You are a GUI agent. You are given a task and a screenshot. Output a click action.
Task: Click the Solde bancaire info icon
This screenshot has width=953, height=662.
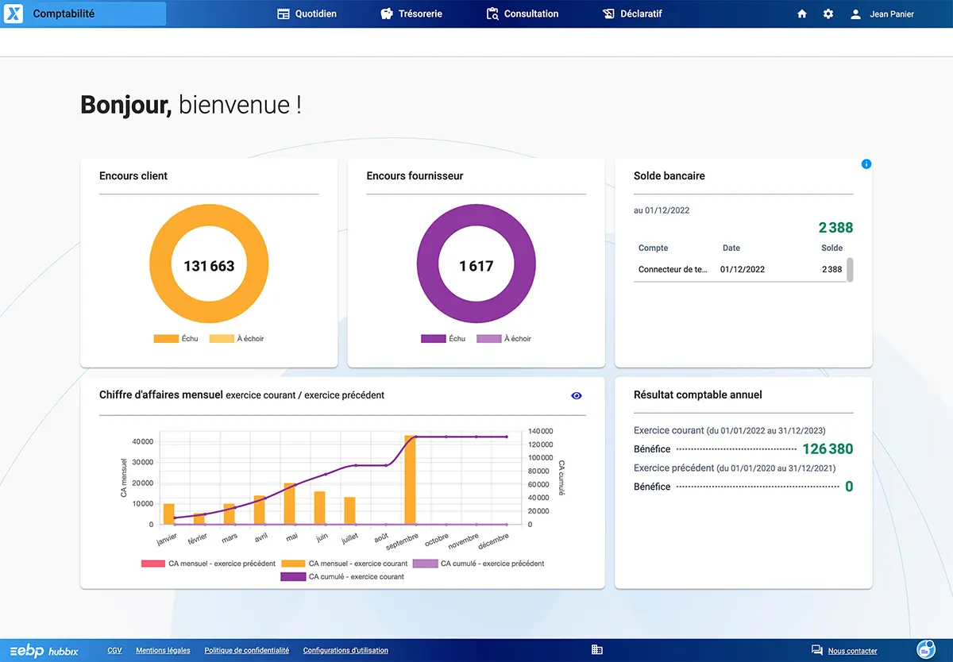pos(866,164)
